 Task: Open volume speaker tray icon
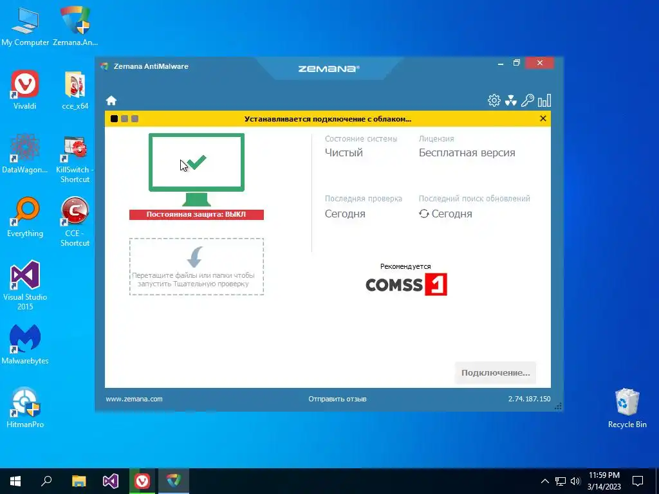coord(575,481)
